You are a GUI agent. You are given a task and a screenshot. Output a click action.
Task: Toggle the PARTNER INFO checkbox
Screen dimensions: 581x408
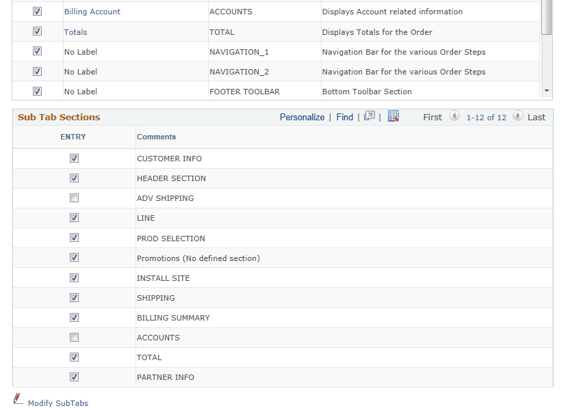tap(73, 377)
